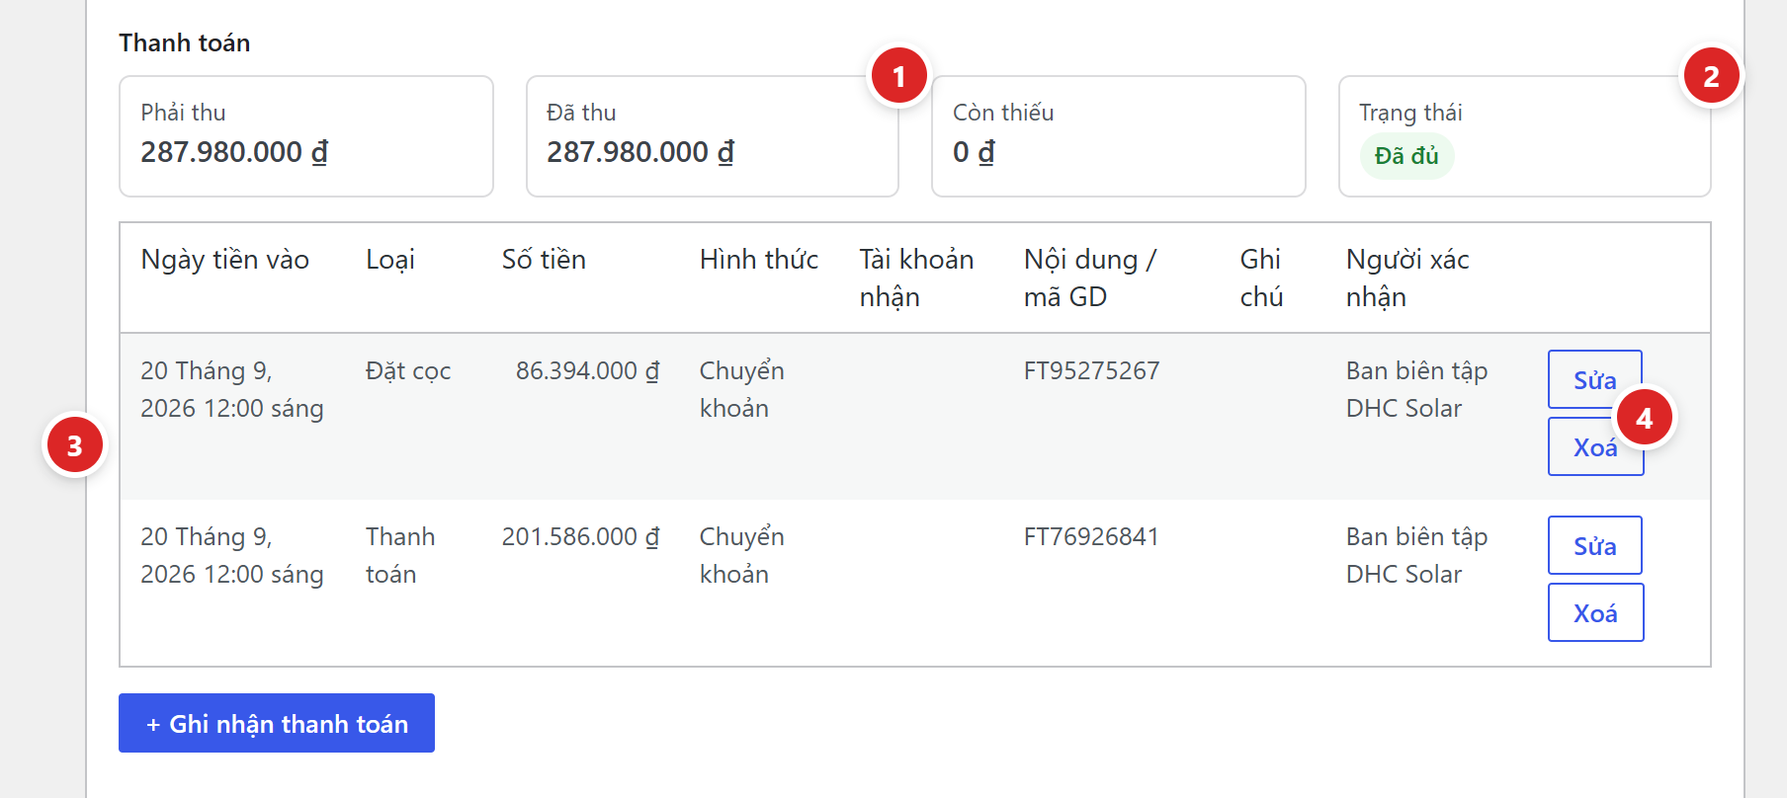
Task: Click the Thanh toán section heading
Action: (185, 42)
